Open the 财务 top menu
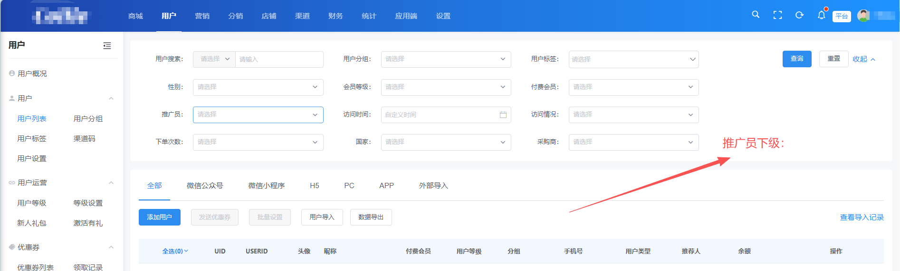 click(335, 16)
